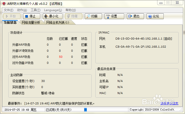
Task: Open the 文件(F) menu
Action: pos(9,10)
